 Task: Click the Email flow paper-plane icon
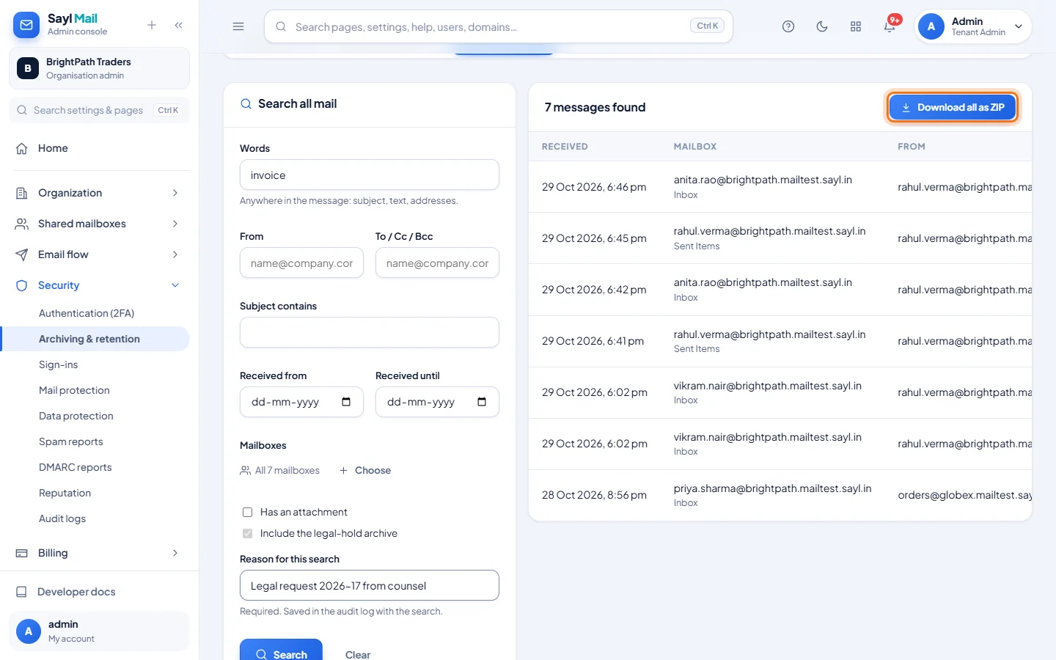coord(22,254)
